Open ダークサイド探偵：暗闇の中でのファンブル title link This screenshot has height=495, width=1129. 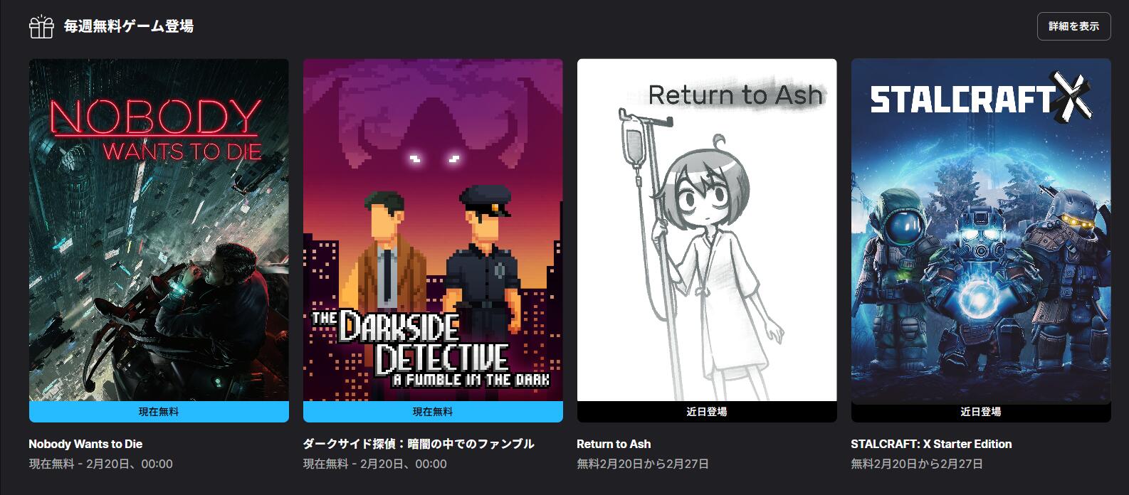(x=419, y=444)
